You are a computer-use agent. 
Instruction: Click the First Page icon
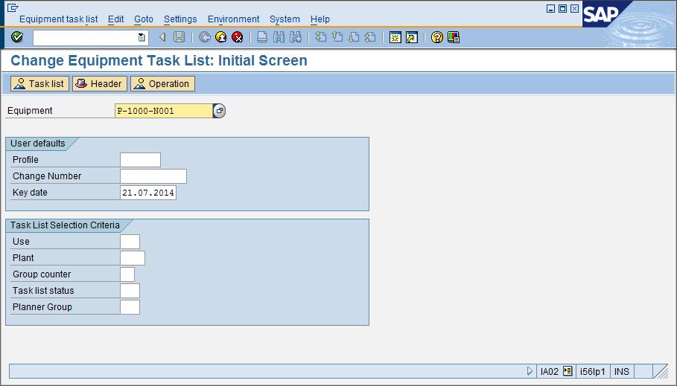click(x=320, y=37)
